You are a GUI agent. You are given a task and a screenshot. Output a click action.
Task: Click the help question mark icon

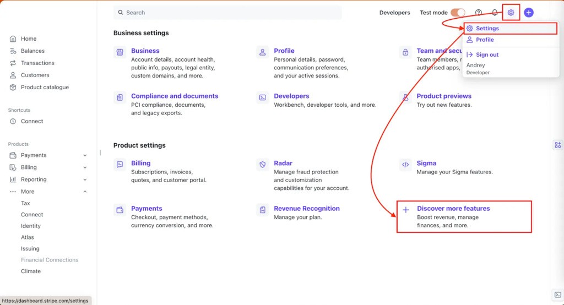[x=479, y=13]
